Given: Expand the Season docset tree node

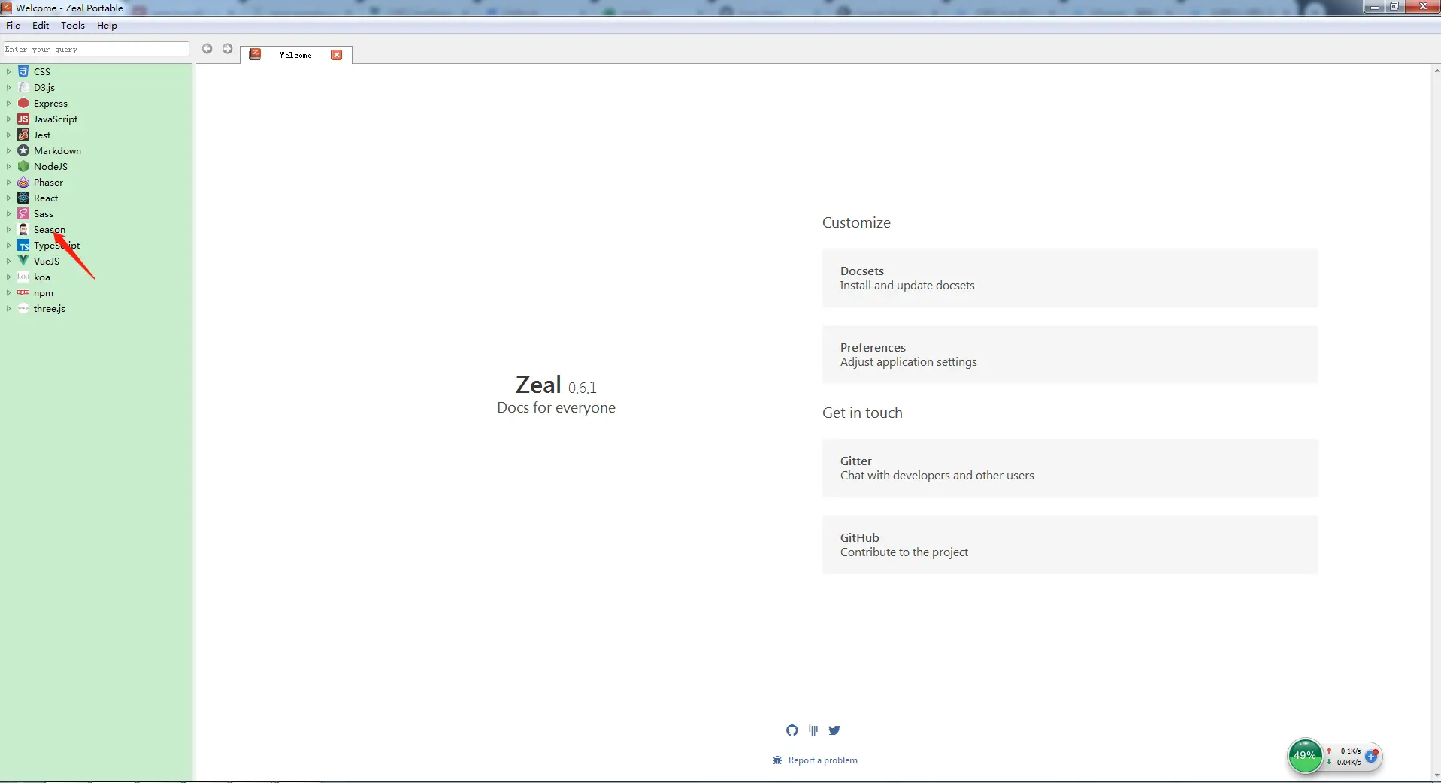Looking at the screenshot, I should click(8, 230).
